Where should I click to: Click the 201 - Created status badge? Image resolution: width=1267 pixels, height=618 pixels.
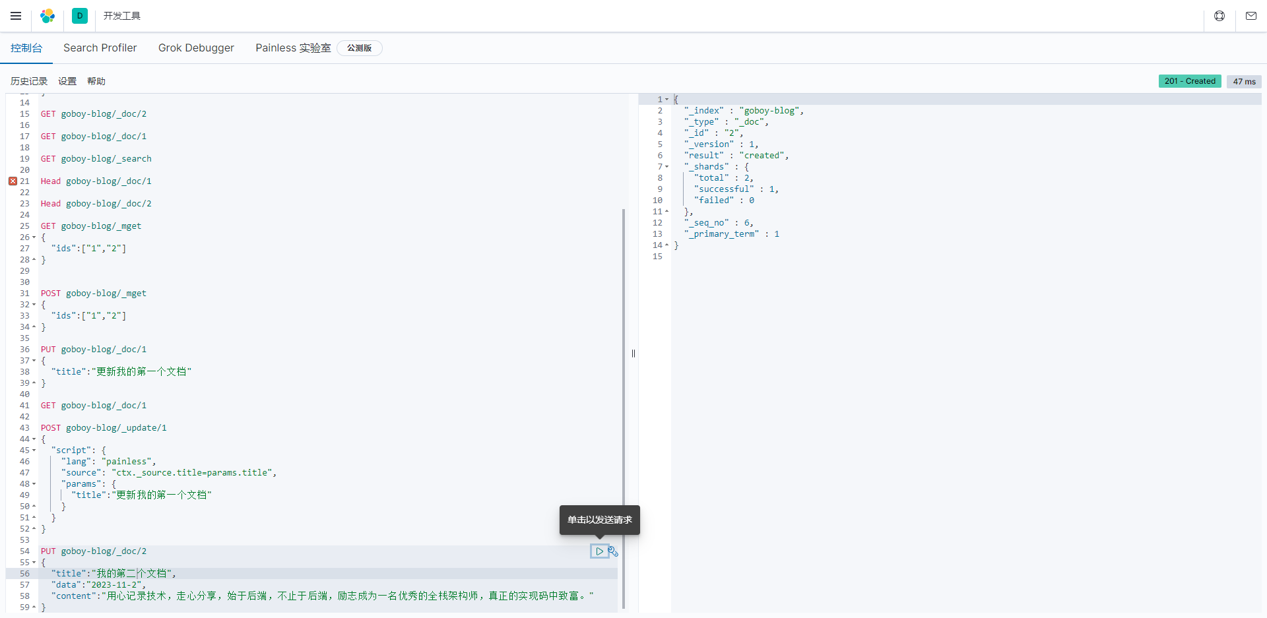coord(1190,81)
